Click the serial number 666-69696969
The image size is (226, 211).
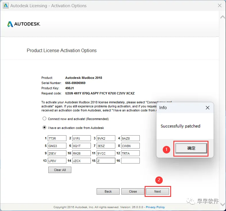(x=75, y=83)
